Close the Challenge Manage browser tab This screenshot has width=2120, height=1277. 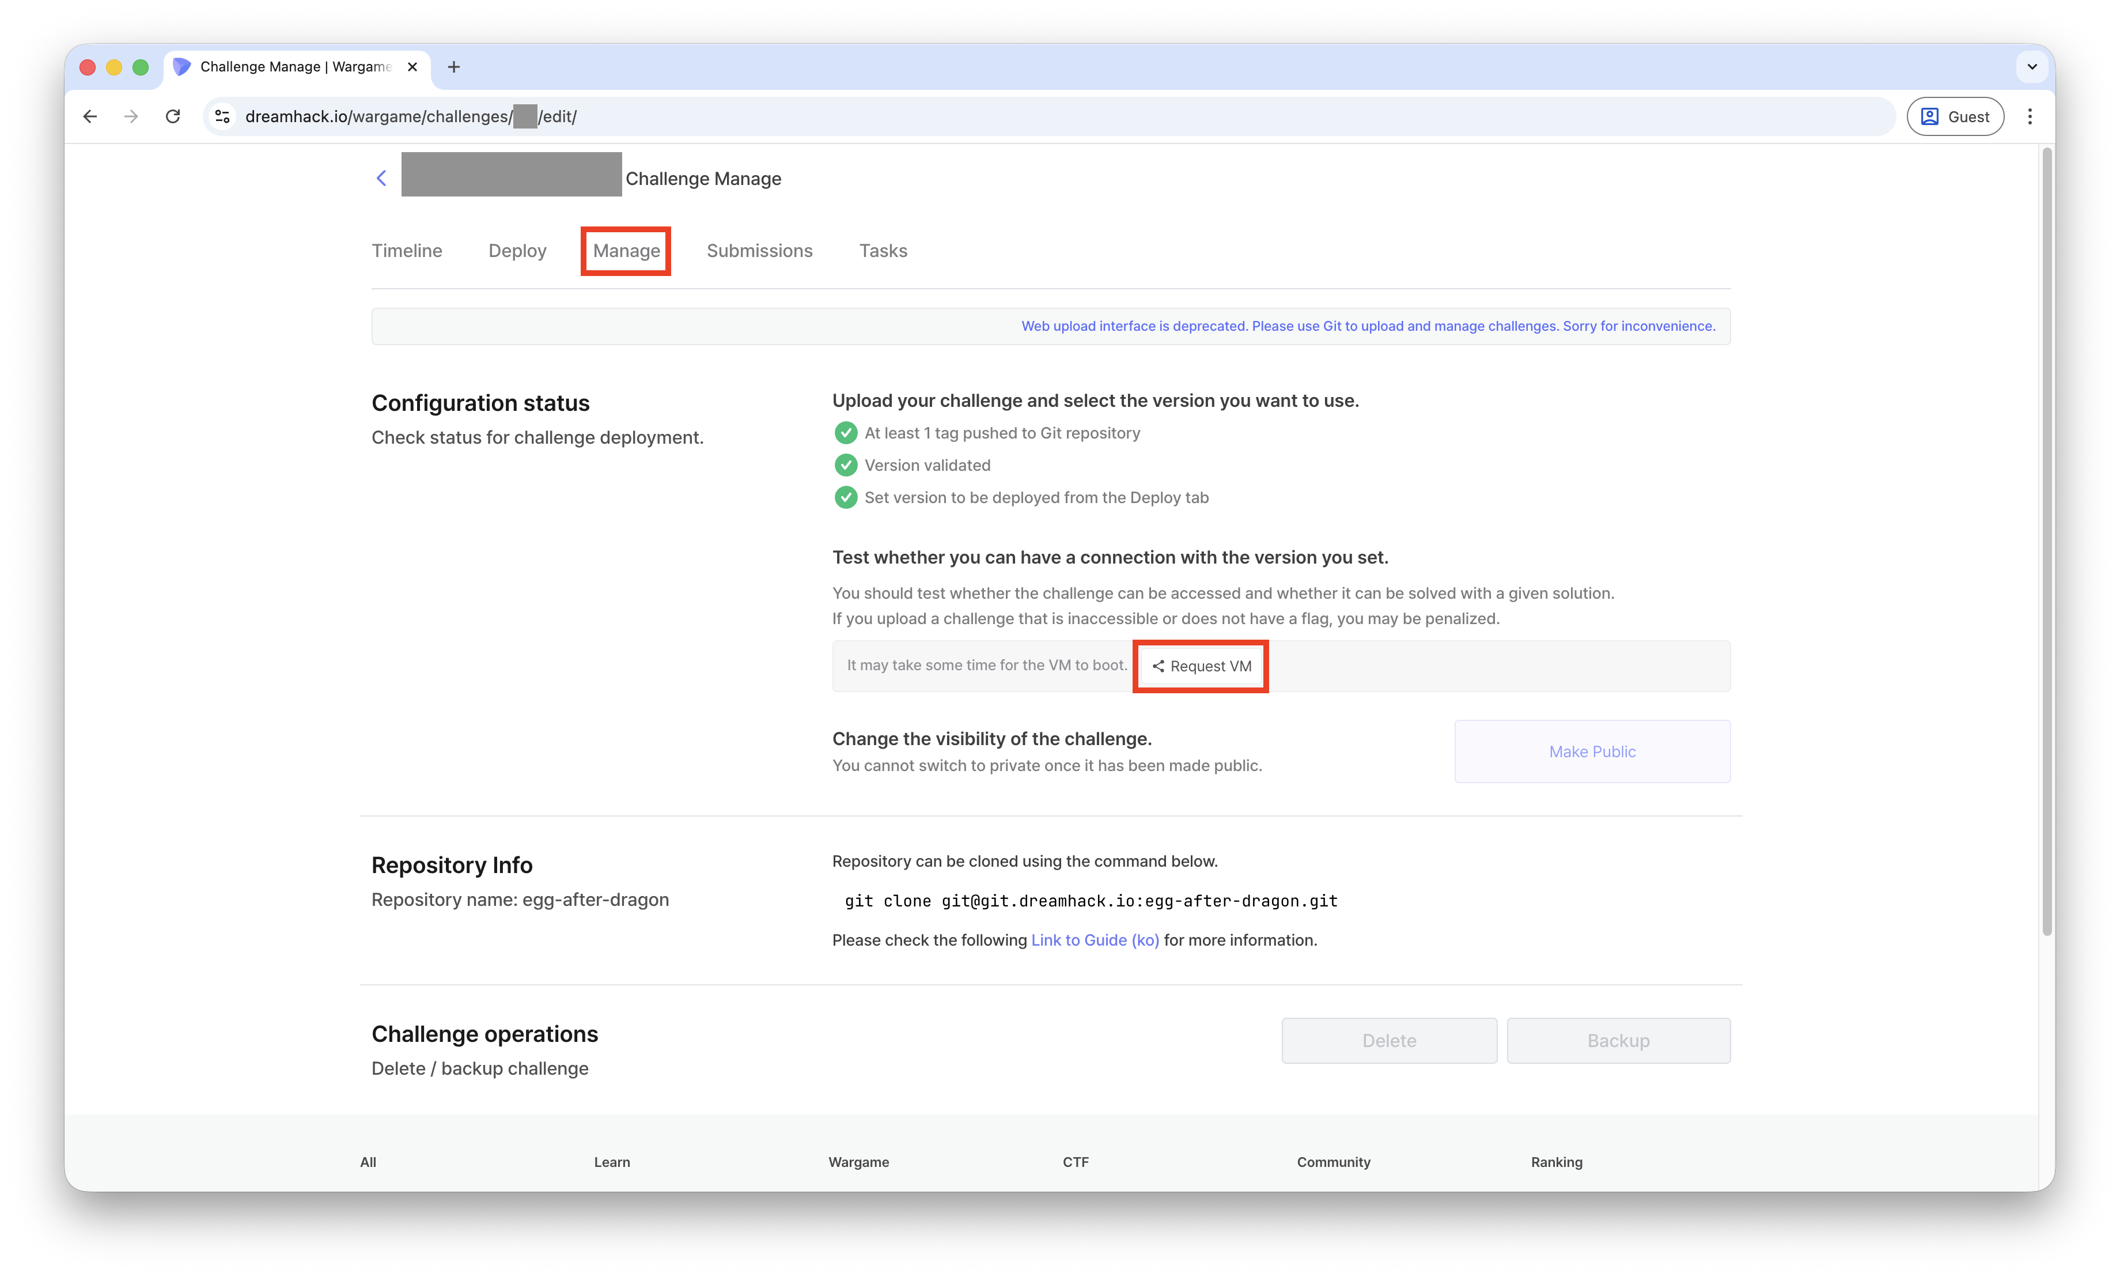click(412, 67)
